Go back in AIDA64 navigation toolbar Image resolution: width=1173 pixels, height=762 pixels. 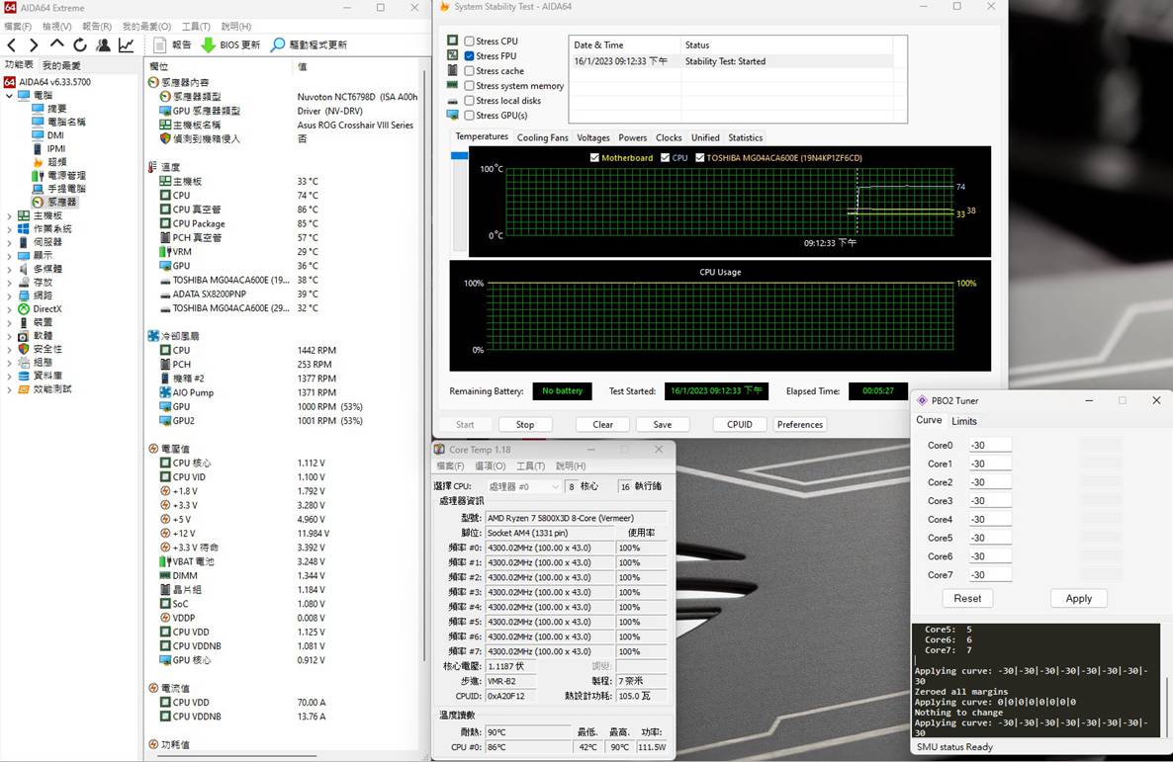pos(12,45)
